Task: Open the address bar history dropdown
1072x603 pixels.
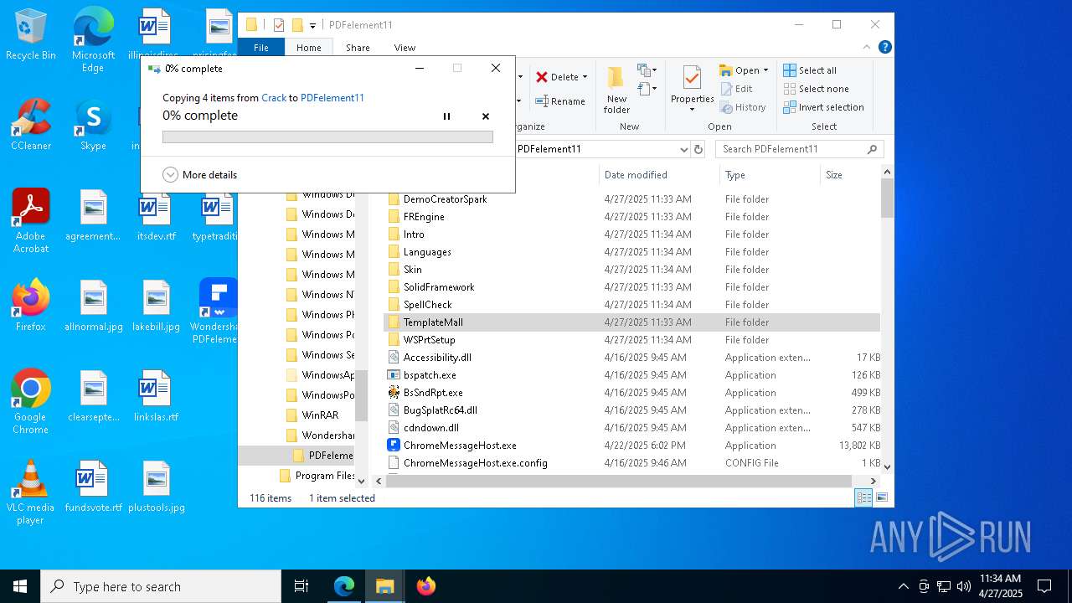Action: coord(683,149)
